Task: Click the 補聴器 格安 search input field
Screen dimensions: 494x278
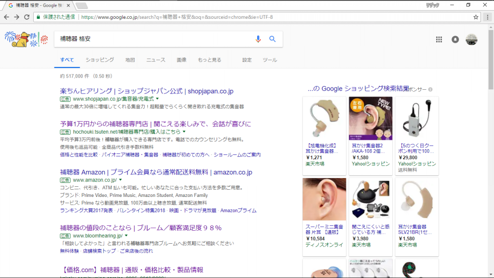Action: [x=154, y=39]
